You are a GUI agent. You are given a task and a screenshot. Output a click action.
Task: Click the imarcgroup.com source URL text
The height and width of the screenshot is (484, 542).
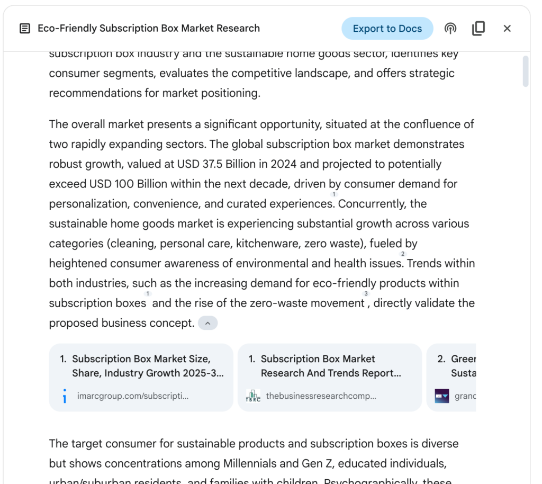[132, 396]
